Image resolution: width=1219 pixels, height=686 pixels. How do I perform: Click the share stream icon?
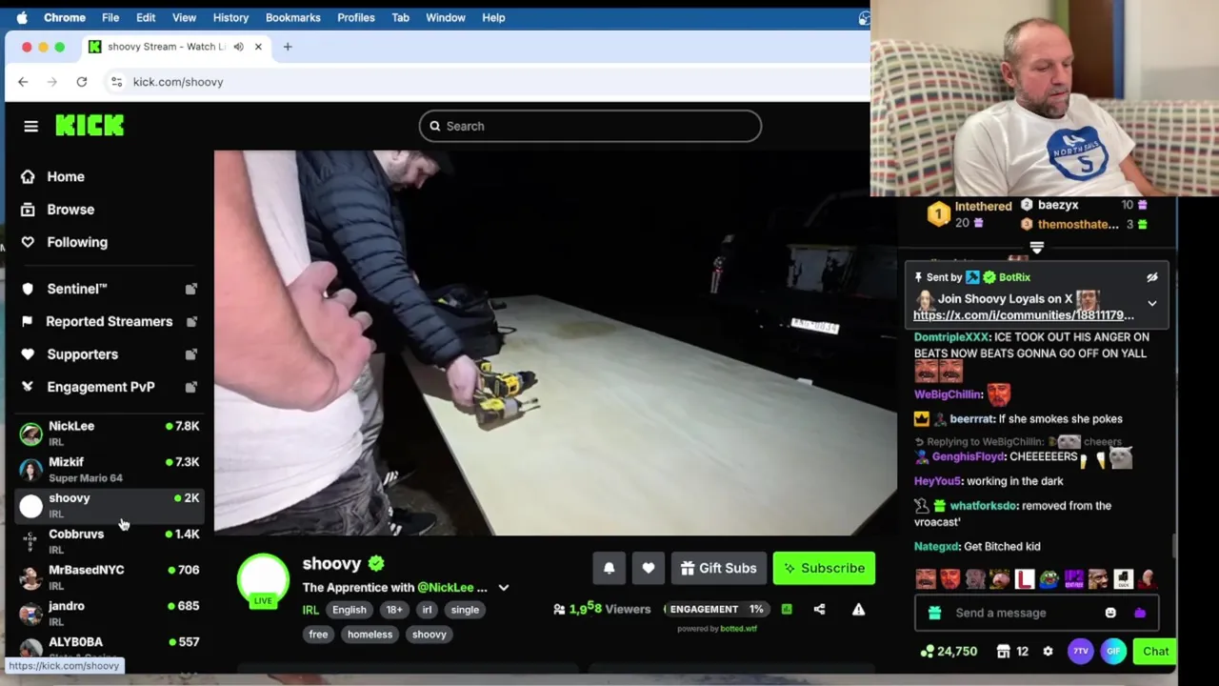(x=819, y=609)
